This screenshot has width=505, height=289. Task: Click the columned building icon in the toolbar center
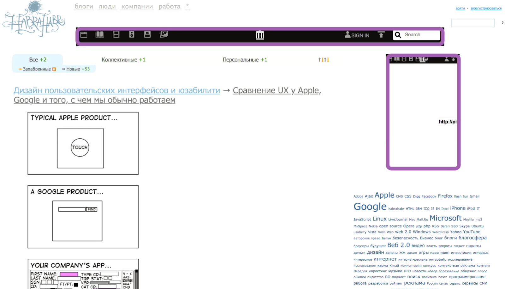tap(260, 35)
